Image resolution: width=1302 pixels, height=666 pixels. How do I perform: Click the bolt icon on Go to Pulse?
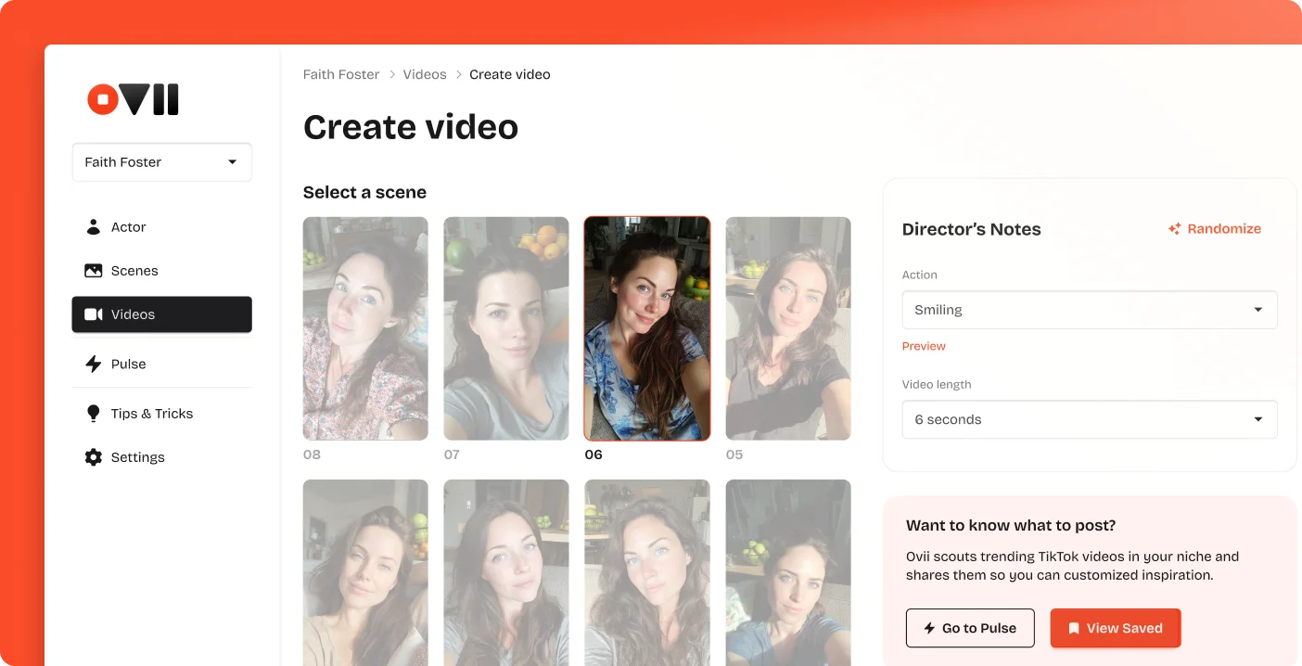click(x=929, y=628)
